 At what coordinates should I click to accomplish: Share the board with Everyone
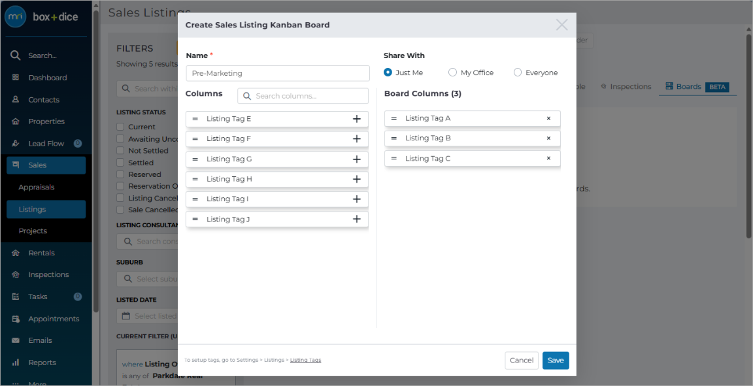coord(517,72)
